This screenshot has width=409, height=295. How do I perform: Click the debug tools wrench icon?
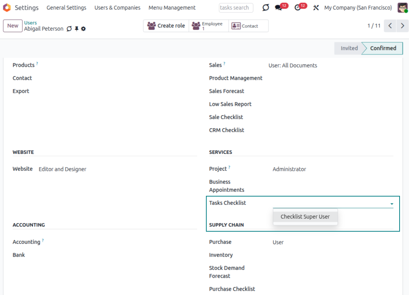[316, 8]
